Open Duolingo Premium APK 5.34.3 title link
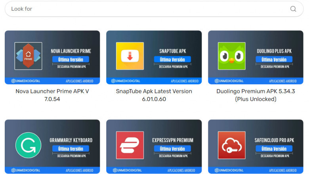 coord(256,95)
